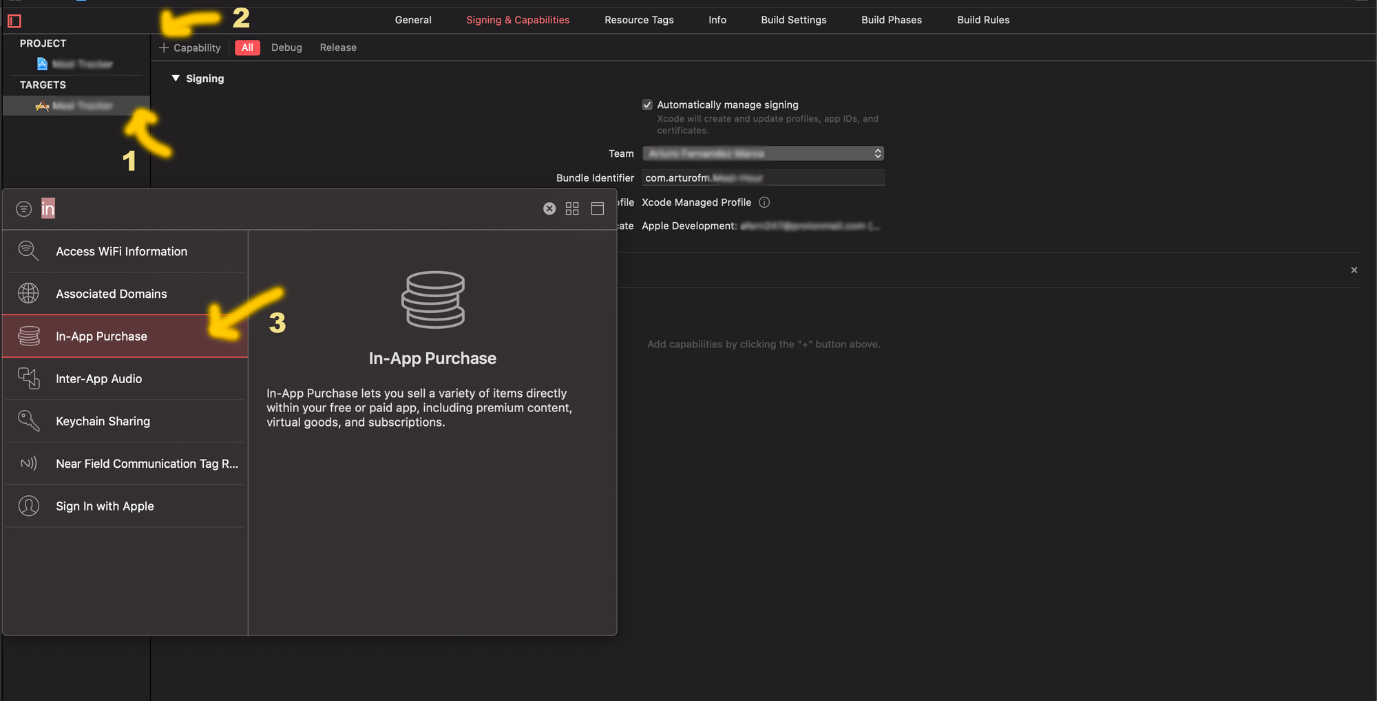This screenshot has width=1377, height=701.
Task: Switch to Release configuration filter
Action: (338, 47)
